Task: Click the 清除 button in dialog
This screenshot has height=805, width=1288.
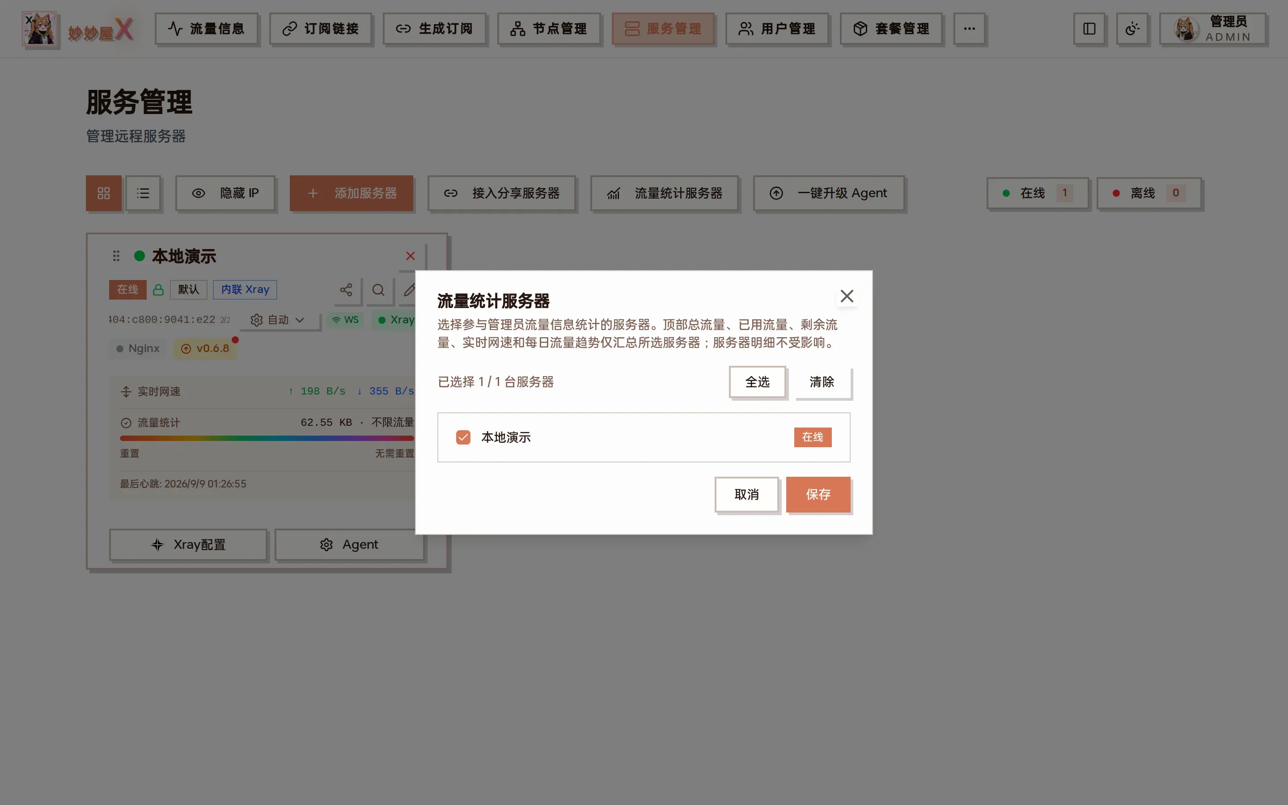Action: [822, 382]
